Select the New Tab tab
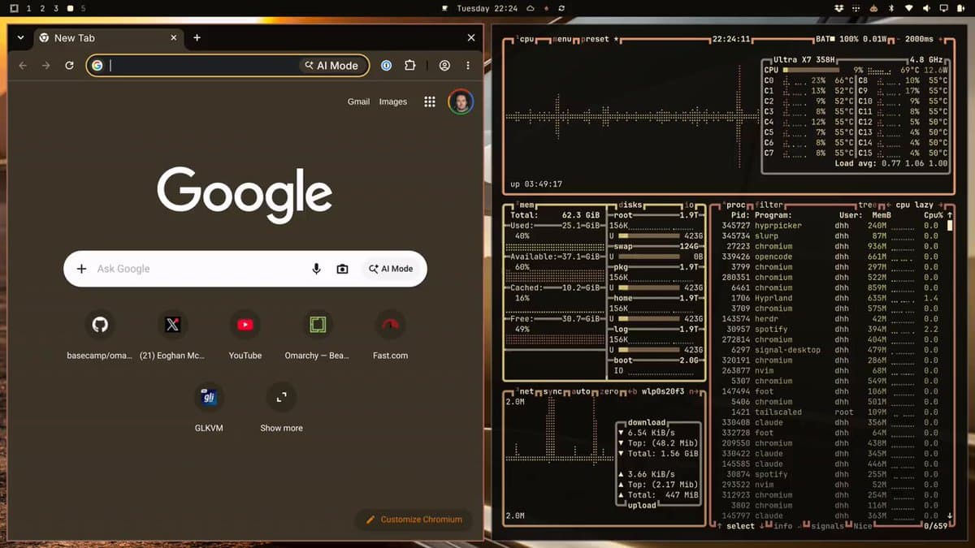The width and height of the screenshot is (975, 548). (x=109, y=37)
